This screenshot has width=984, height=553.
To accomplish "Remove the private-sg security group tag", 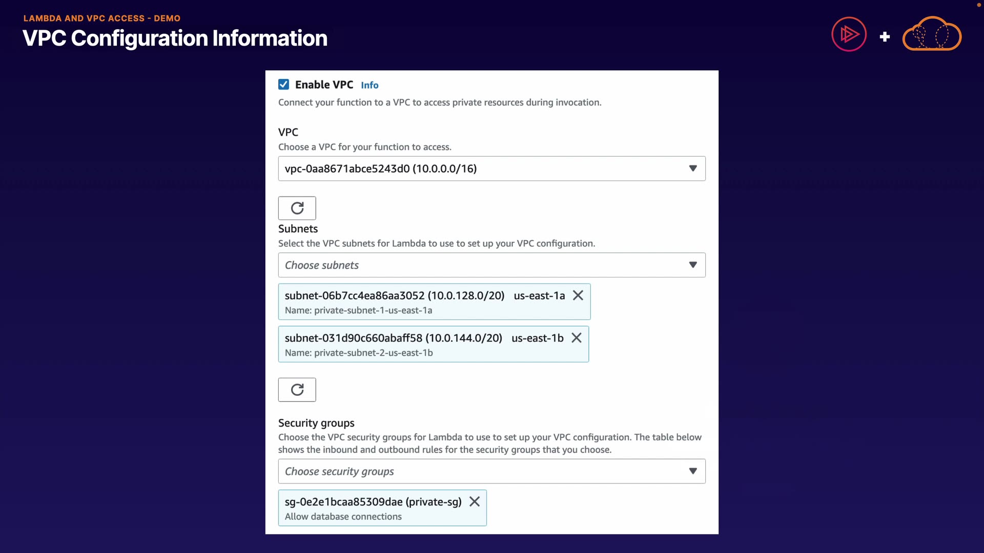I will pyautogui.click(x=475, y=502).
